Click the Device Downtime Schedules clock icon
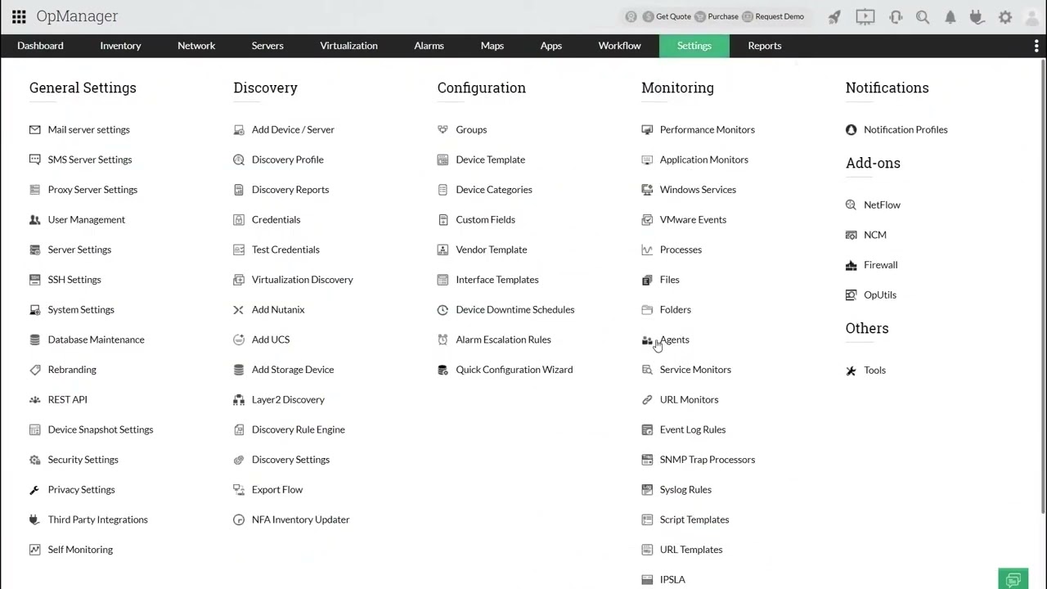Screen dimensions: 1047x589 point(443,309)
